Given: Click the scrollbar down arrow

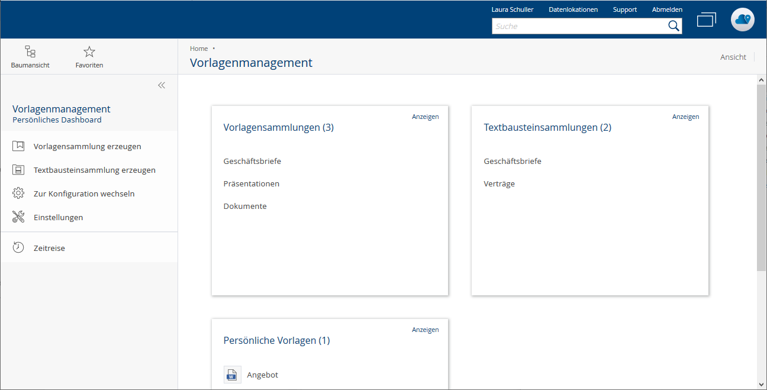Looking at the screenshot, I should tap(762, 384).
